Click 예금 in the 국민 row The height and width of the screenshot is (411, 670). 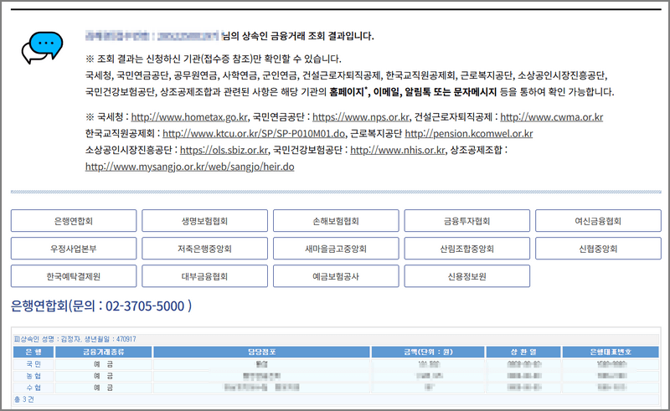(103, 364)
